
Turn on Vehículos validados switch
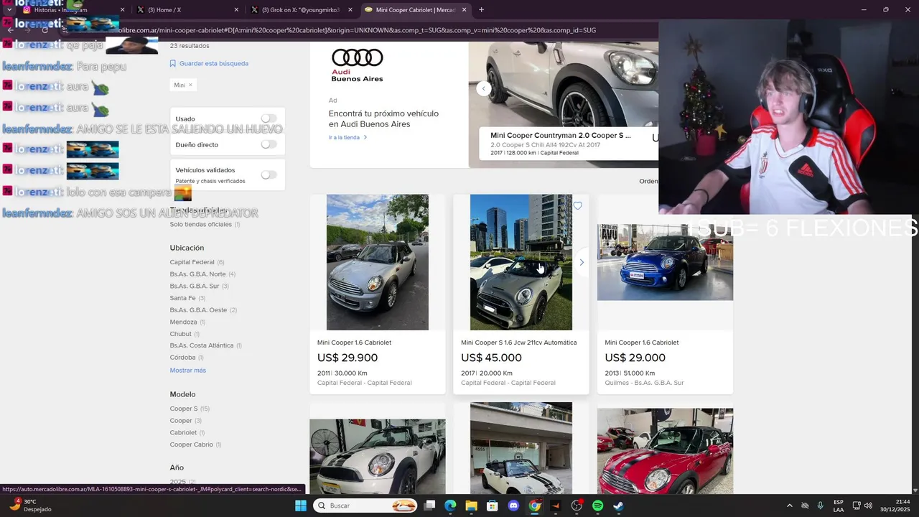[x=269, y=174]
